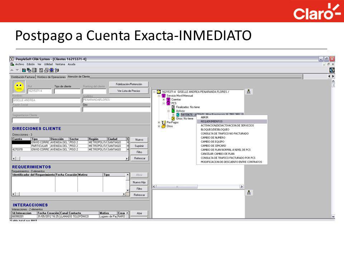Click the application icon left of Archivo
The image size is (344, 258).
[12, 64]
